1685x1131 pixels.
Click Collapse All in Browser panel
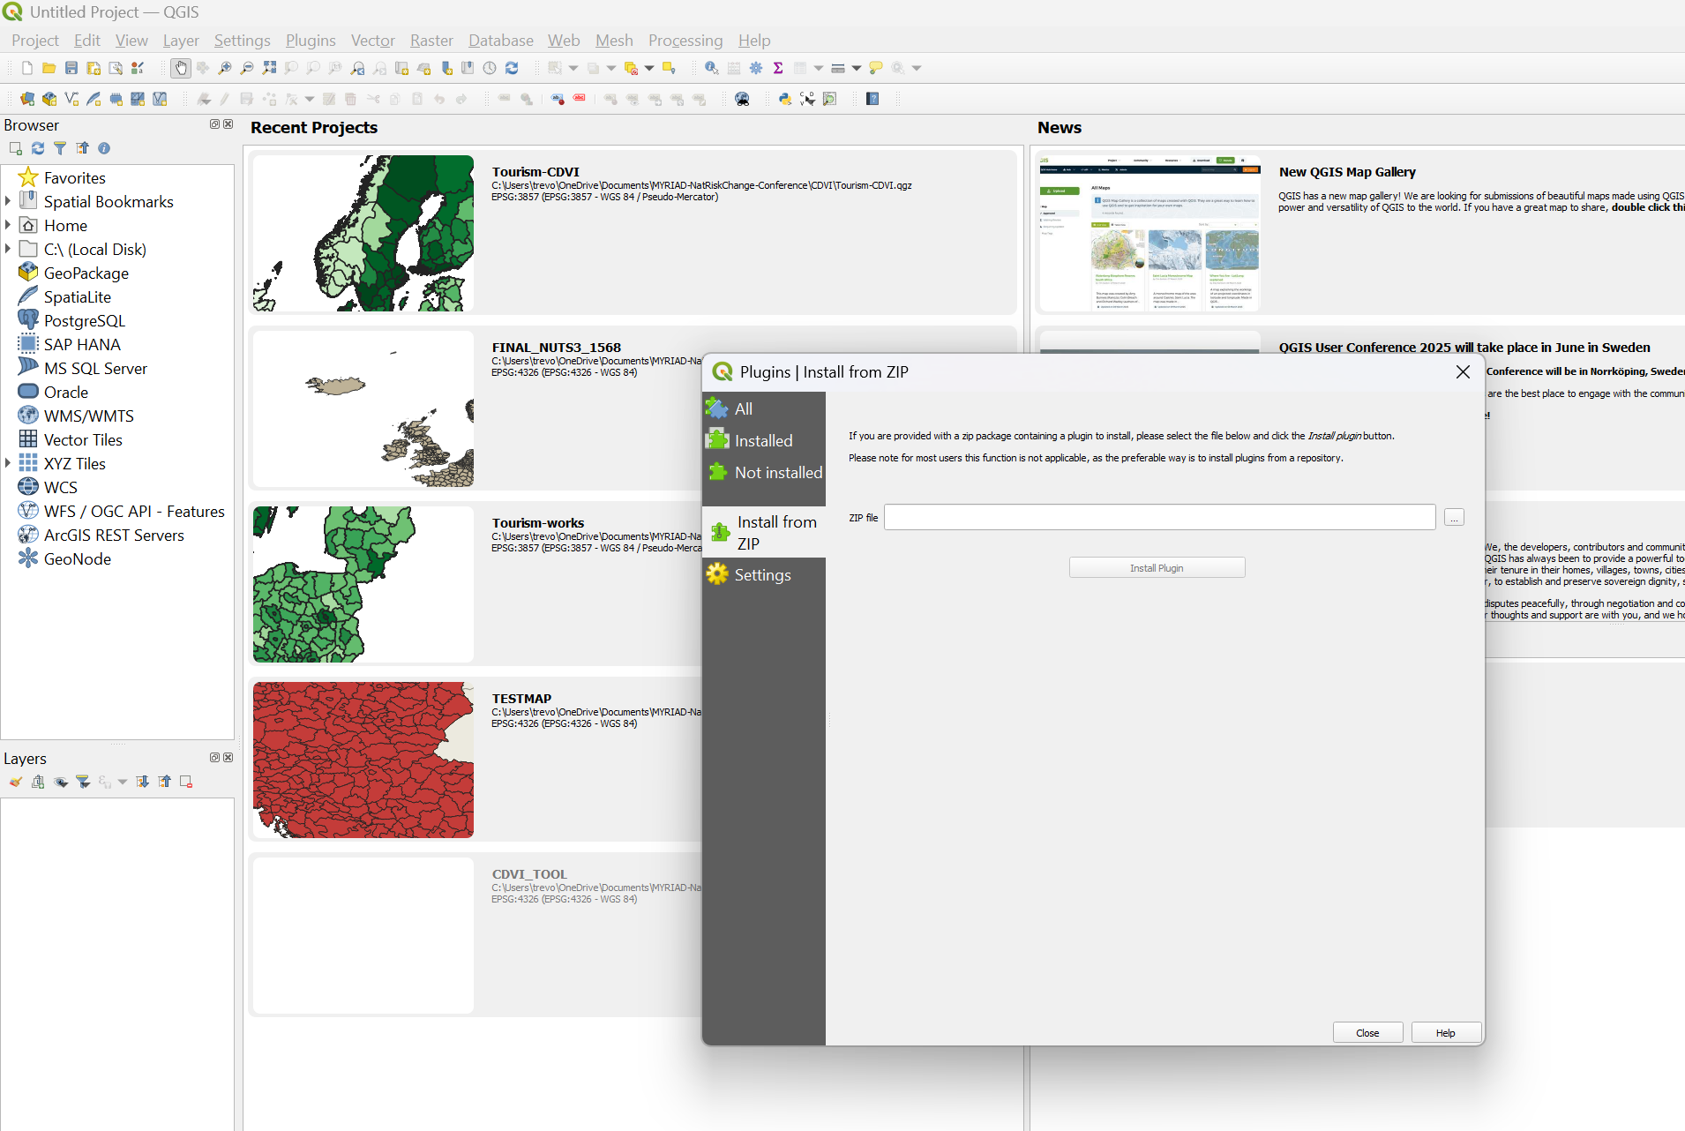click(82, 148)
